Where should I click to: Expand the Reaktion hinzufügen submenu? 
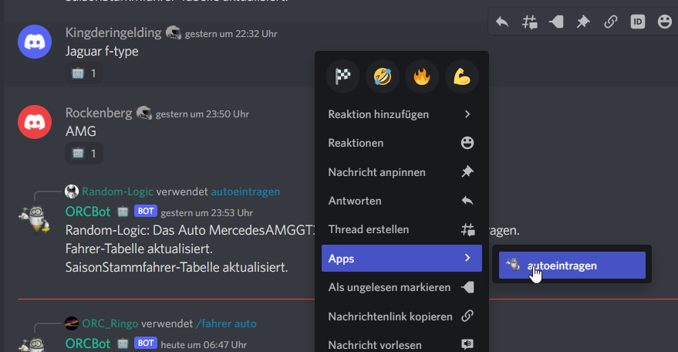(401, 114)
